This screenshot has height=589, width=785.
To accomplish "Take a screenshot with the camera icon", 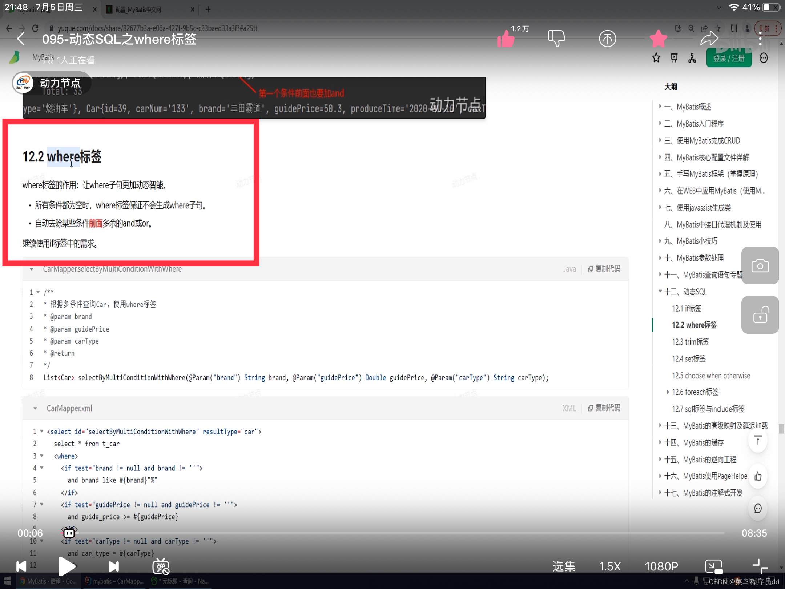I will tap(760, 266).
